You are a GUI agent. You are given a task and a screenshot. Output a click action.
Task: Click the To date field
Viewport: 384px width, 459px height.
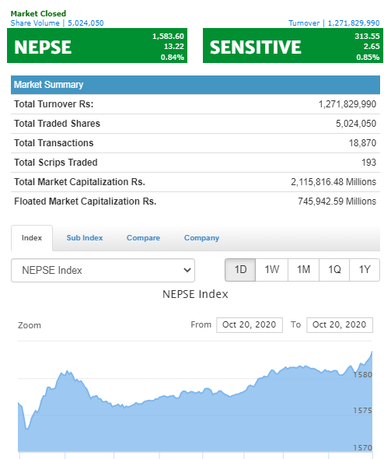340,324
